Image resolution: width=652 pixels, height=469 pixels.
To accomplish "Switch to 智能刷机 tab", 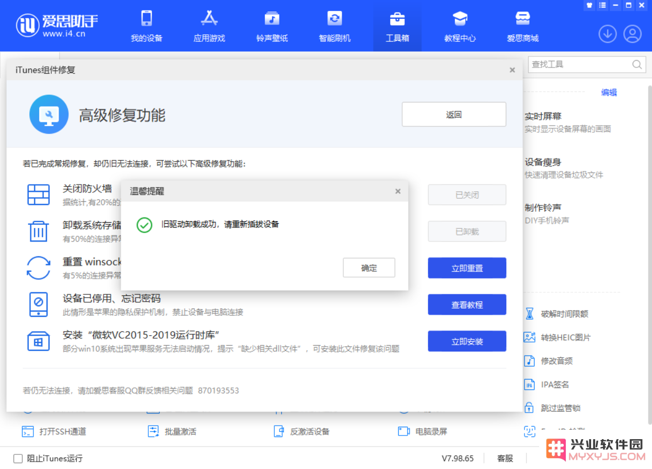I will coord(334,26).
